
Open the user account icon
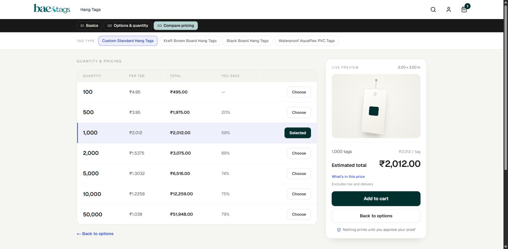(x=449, y=9)
